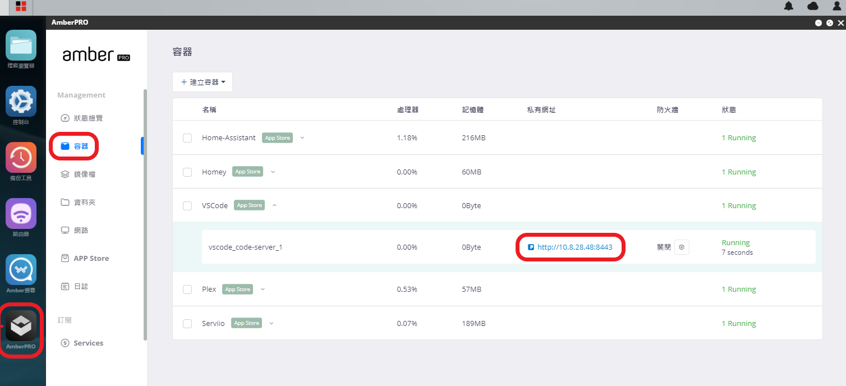
Task: Open the notifications bell
Action: point(789,6)
